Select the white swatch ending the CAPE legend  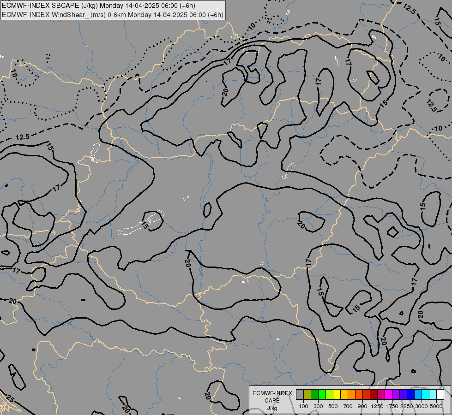tap(440, 395)
